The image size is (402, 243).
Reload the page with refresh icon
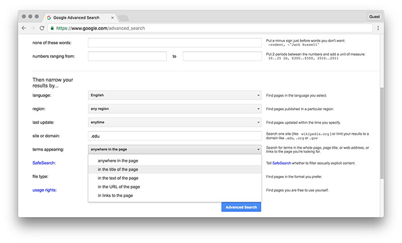pyautogui.click(x=42, y=28)
